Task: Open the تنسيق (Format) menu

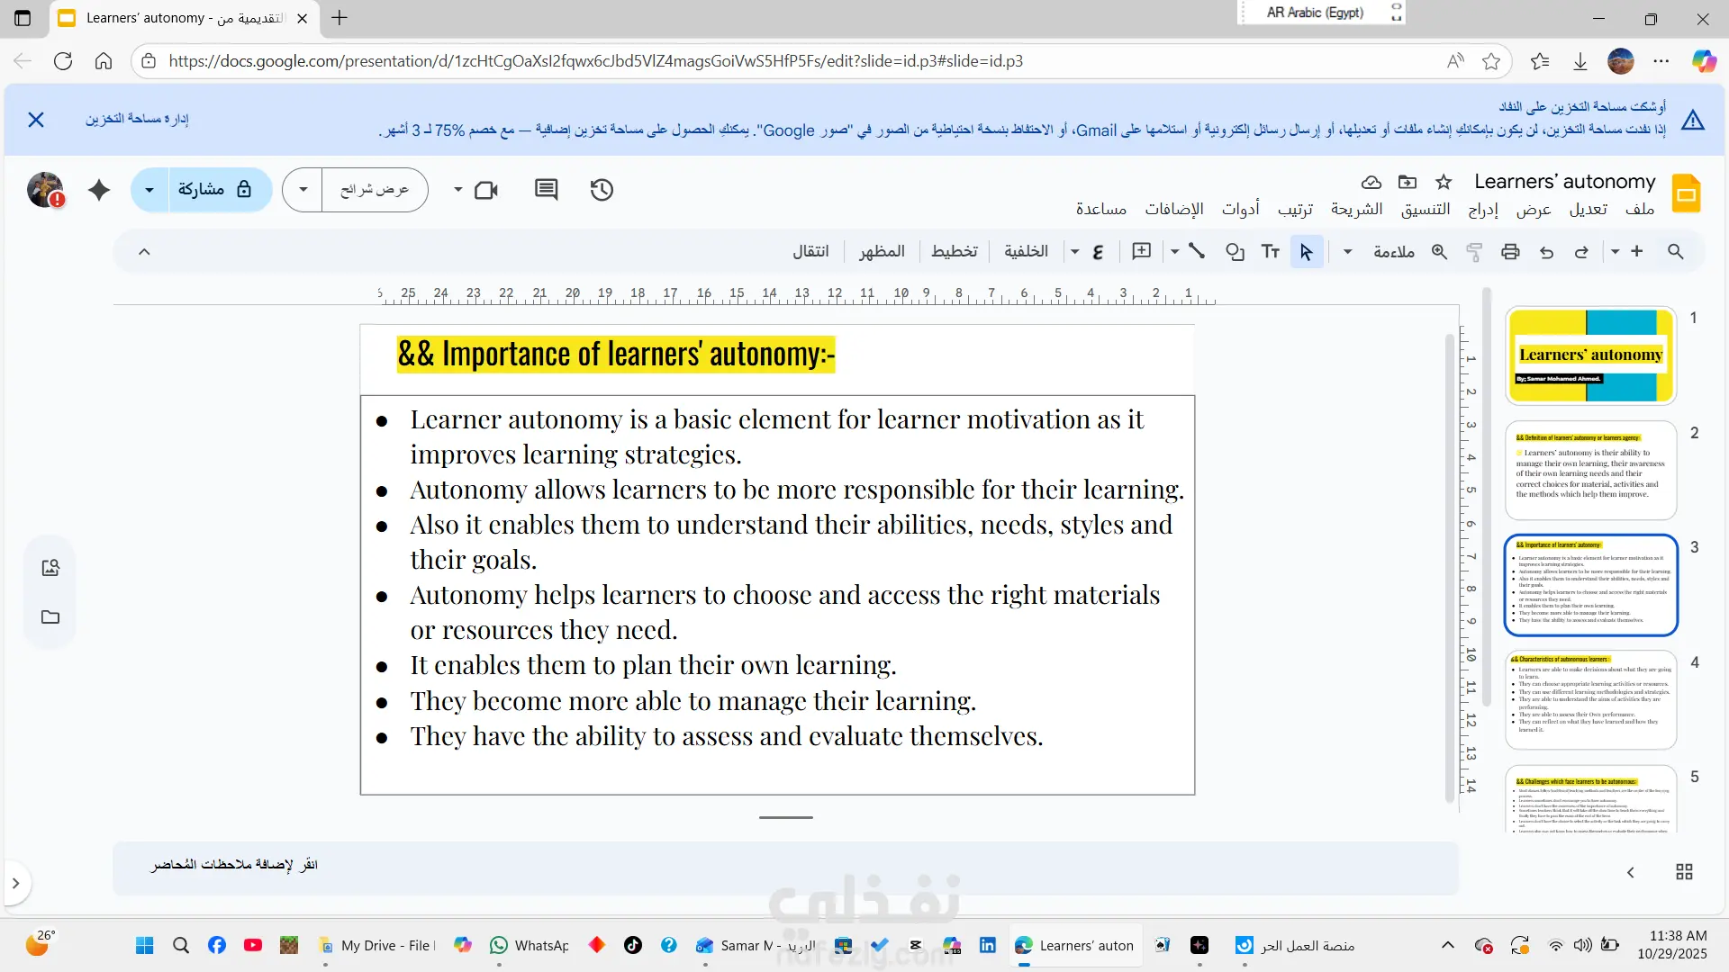Action: coord(1426,210)
